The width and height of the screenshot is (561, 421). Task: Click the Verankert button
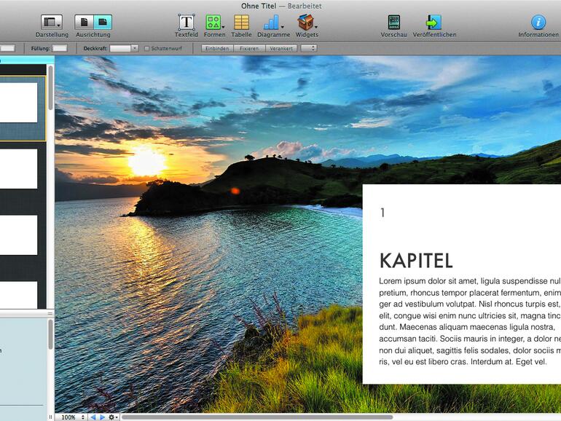pos(281,48)
